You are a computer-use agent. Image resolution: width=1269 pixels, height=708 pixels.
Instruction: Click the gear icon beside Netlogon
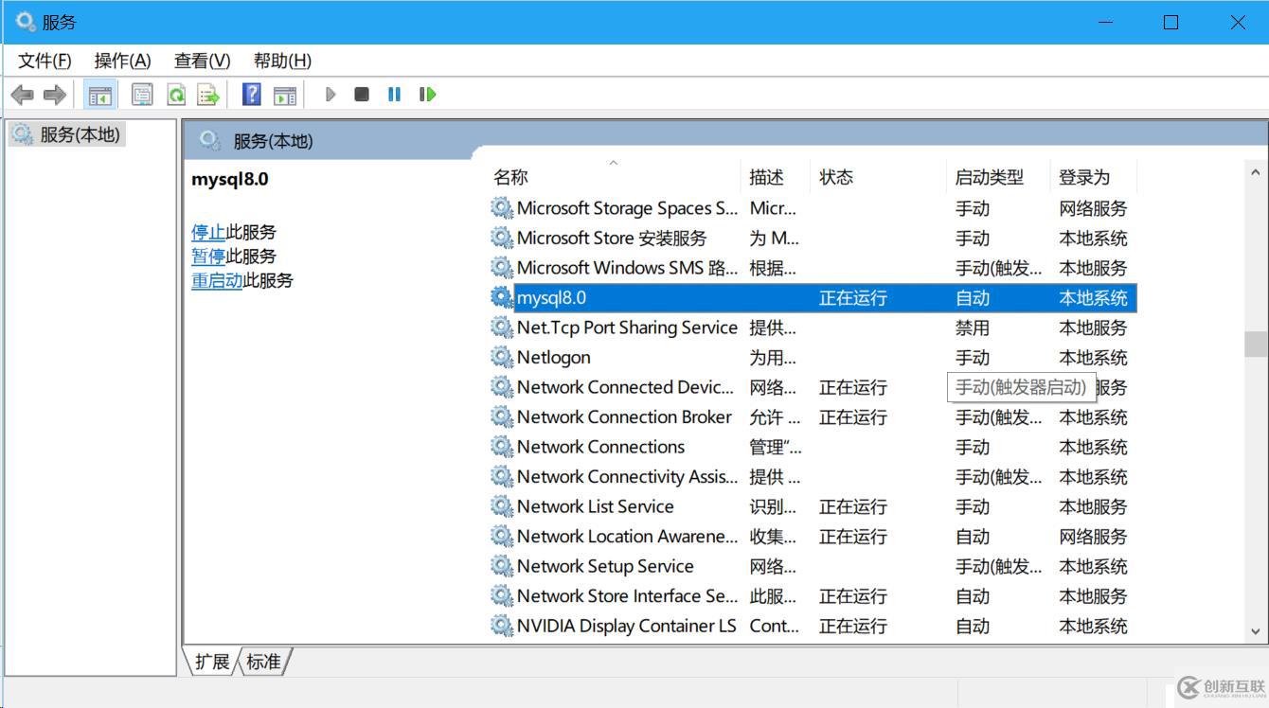(502, 357)
